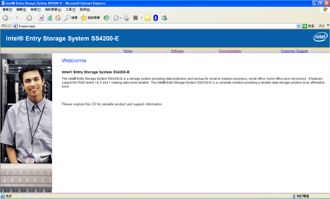Open the Edit button dropdown arrow
The width and height of the screenshot is (330, 199).
click(141, 18)
